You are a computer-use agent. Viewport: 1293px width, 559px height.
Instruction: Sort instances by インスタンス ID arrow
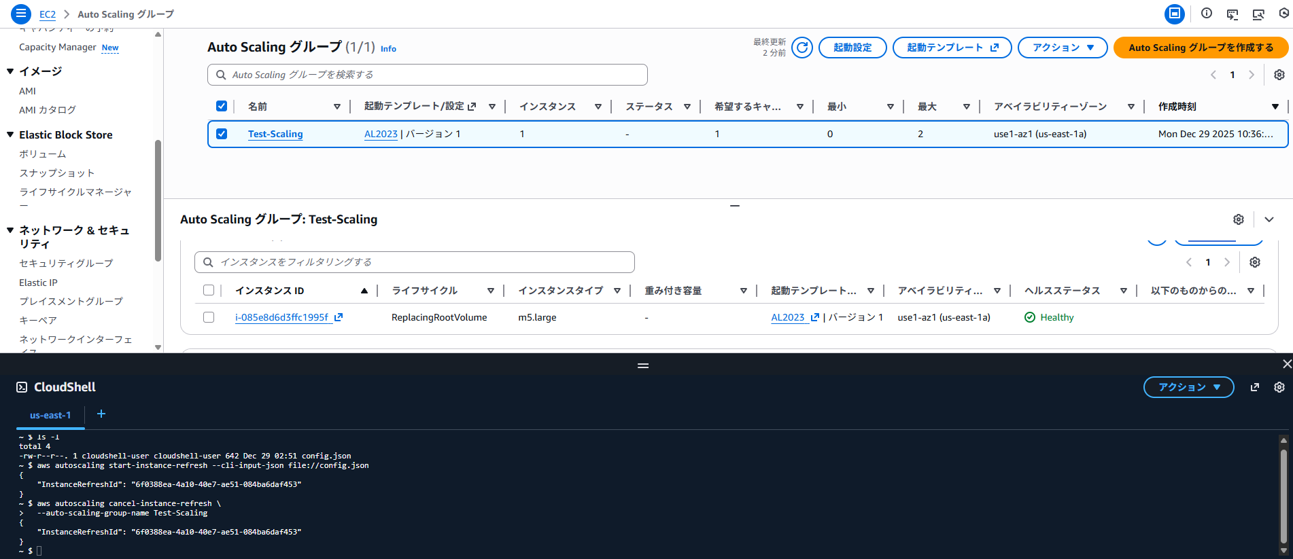364,291
